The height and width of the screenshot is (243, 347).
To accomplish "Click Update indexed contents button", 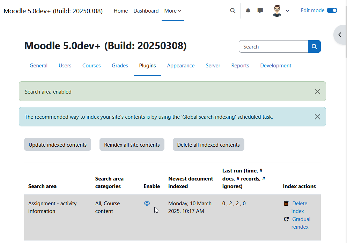I will click(58, 145).
